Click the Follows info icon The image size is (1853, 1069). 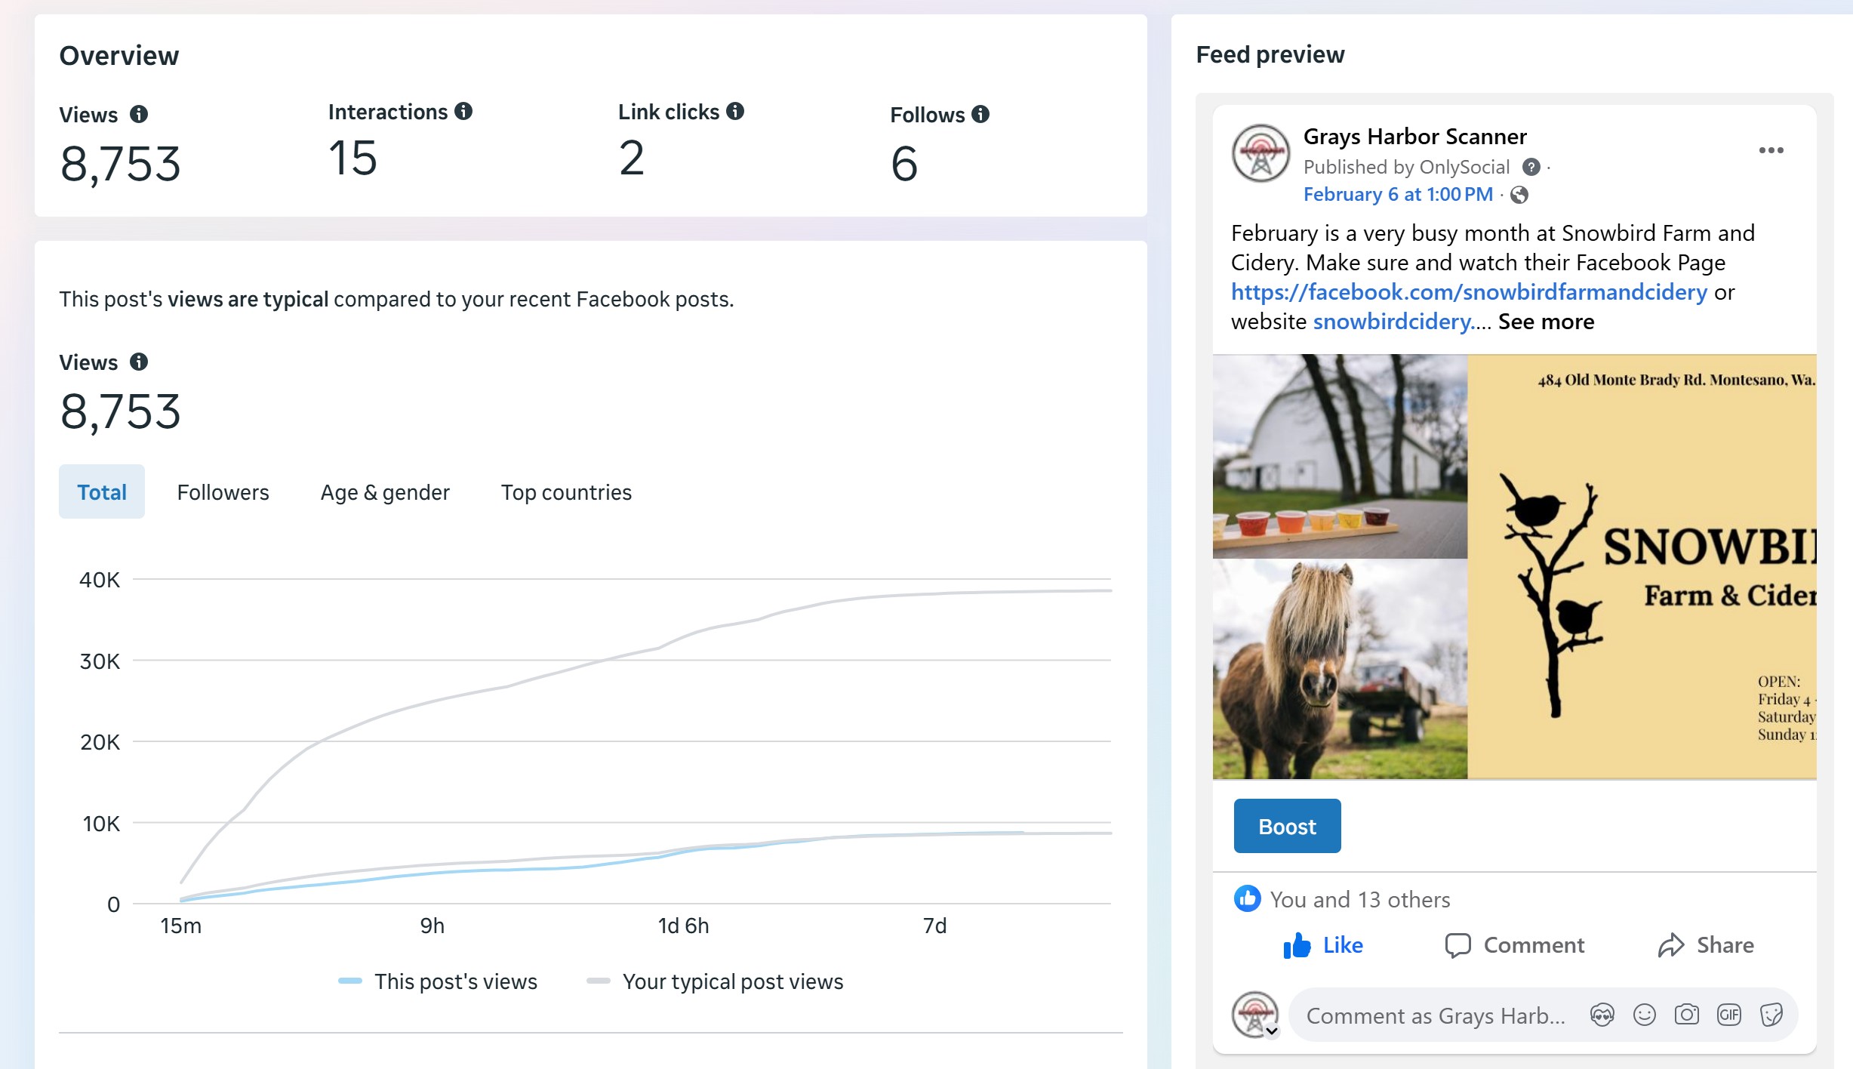click(980, 115)
